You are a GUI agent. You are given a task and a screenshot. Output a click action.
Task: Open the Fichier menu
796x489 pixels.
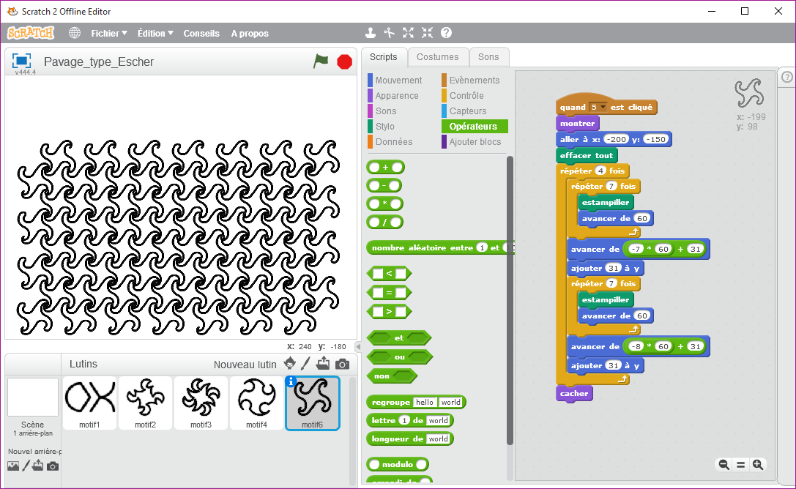pyautogui.click(x=108, y=33)
